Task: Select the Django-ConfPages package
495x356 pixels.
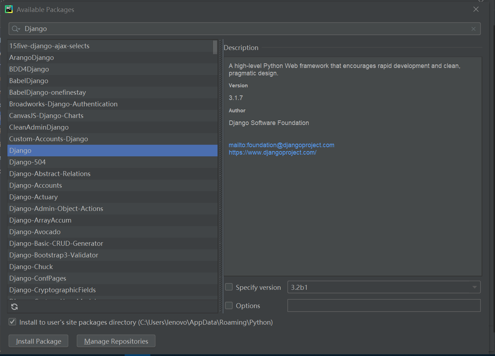Action: point(112,278)
